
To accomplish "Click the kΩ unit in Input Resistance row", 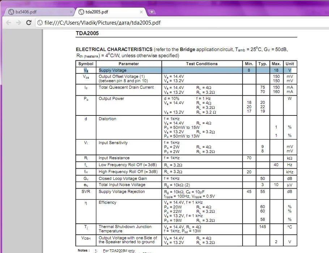I will 290,158.
